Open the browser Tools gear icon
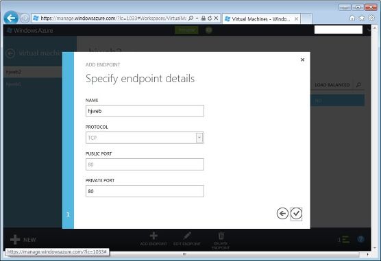The height and width of the screenshot is (261, 381). click(372, 18)
